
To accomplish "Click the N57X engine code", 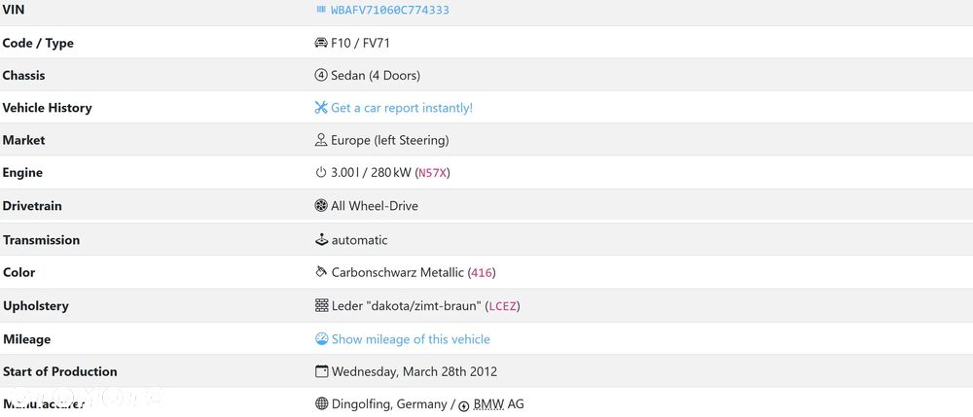I will (x=432, y=173).
